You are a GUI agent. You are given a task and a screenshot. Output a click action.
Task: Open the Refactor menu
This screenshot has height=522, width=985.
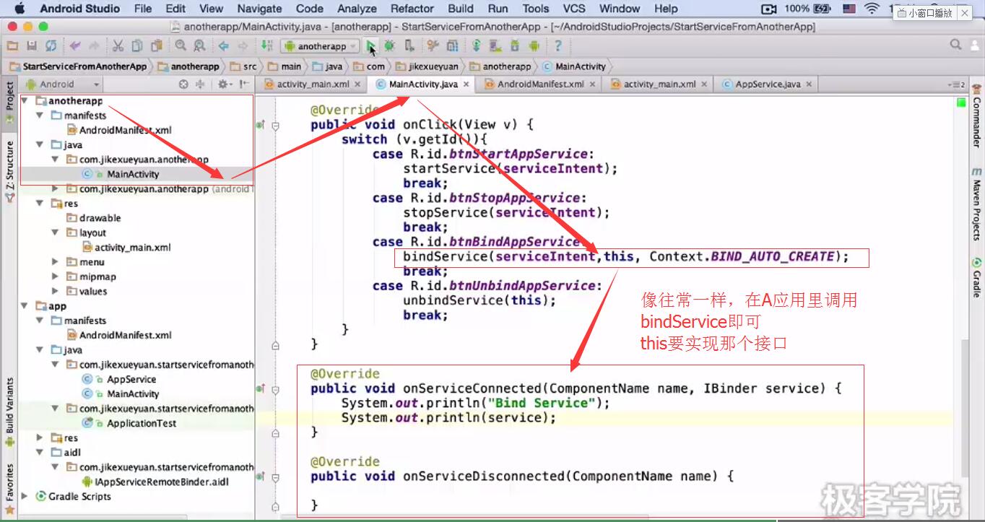click(x=412, y=9)
